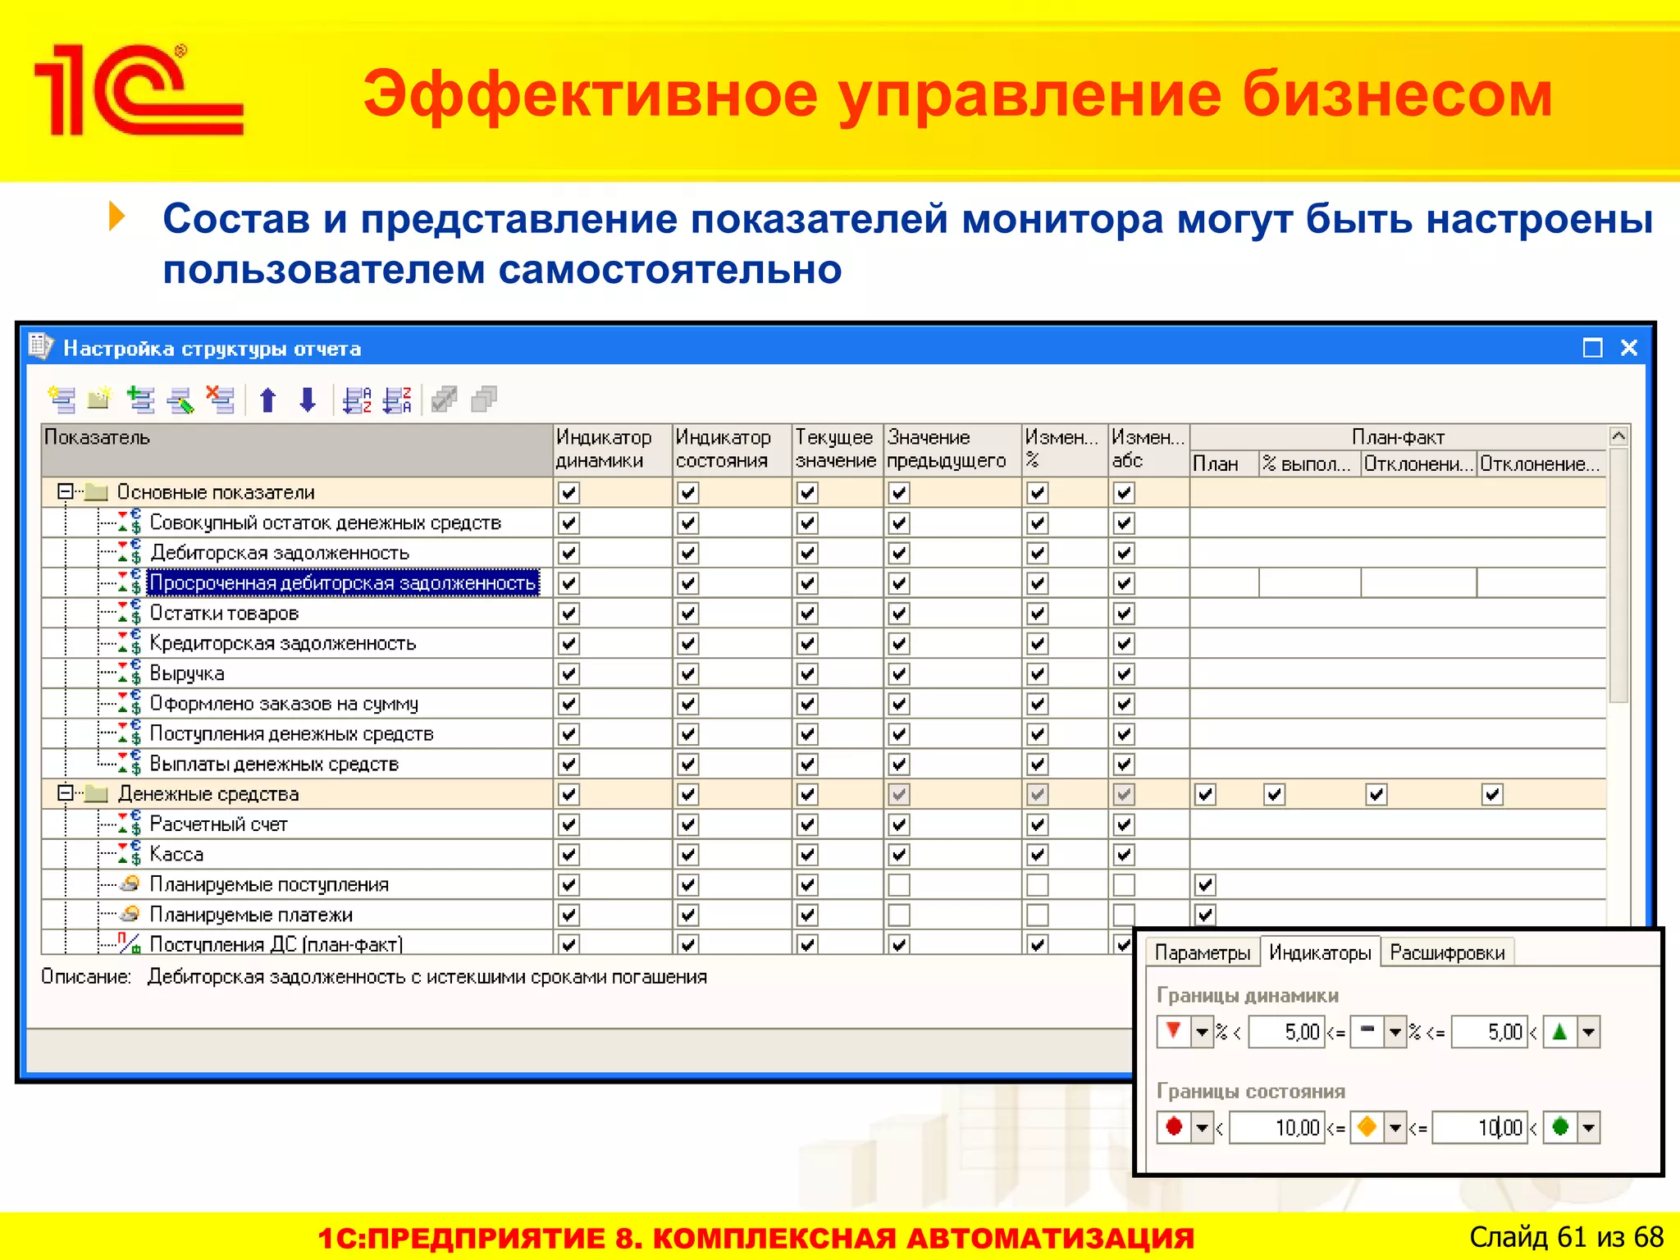This screenshot has height=1260, width=1680.
Task: Close the Настройка структуры отчета window
Action: (1629, 348)
